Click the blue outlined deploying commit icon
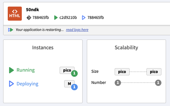The image size is (170, 106). [84, 17]
